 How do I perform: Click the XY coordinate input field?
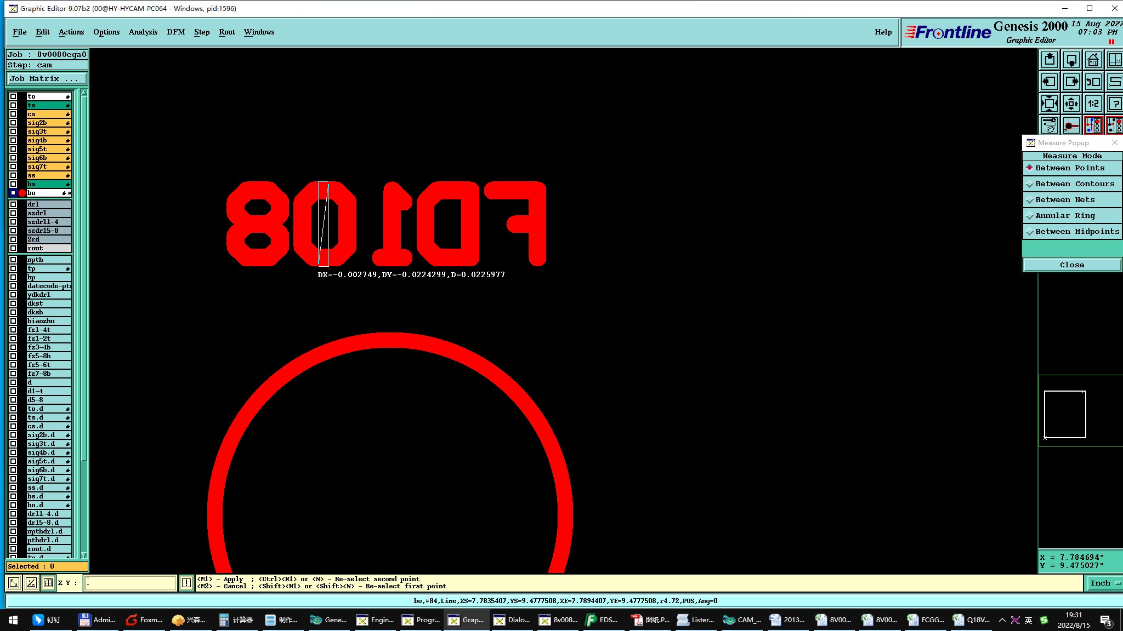[x=131, y=583]
